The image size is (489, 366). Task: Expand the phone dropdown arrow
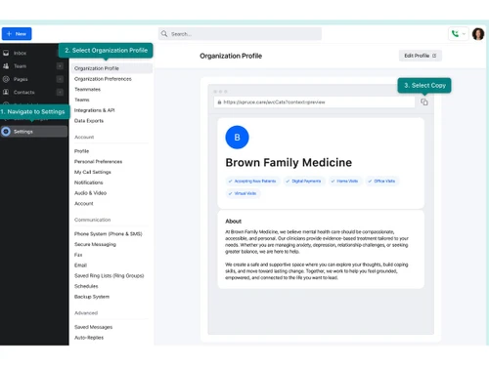point(464,34)
